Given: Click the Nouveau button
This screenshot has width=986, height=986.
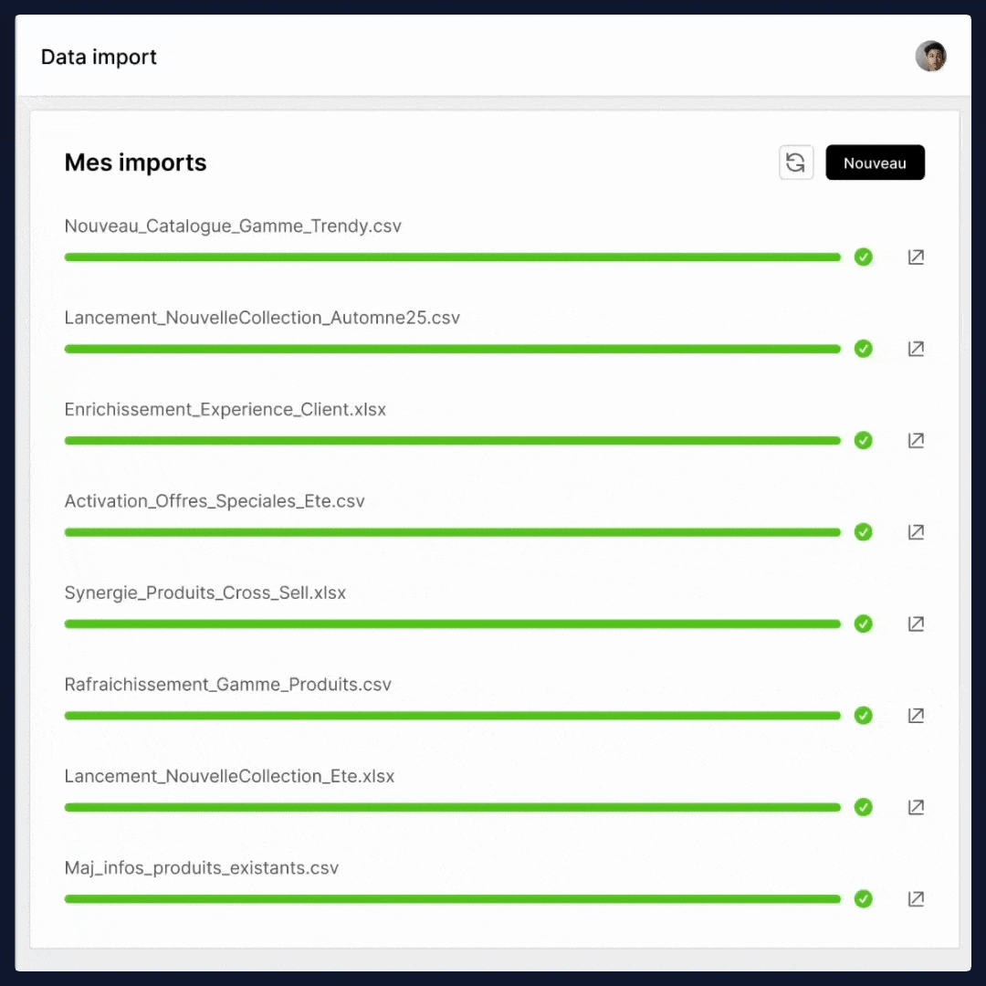Looking at the screenshot, I should [875, 163].
